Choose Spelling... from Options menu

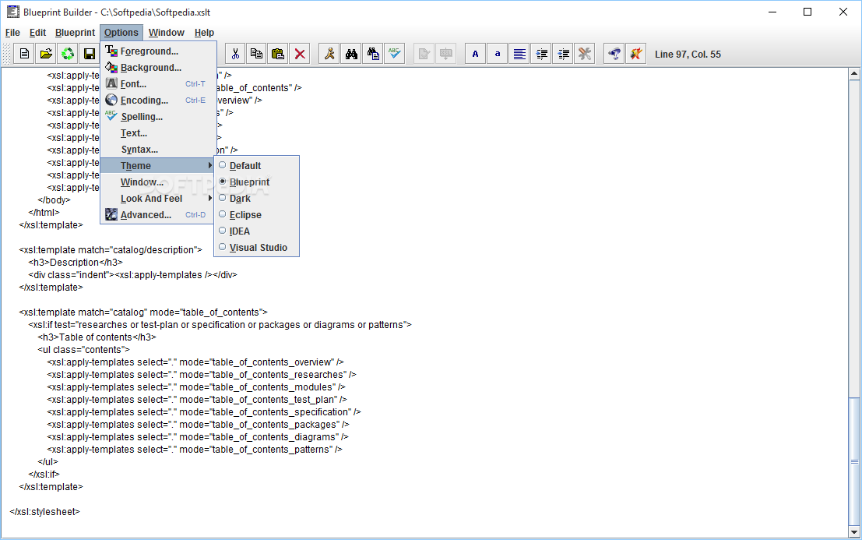pyautogui.click(x=158, y=117)
